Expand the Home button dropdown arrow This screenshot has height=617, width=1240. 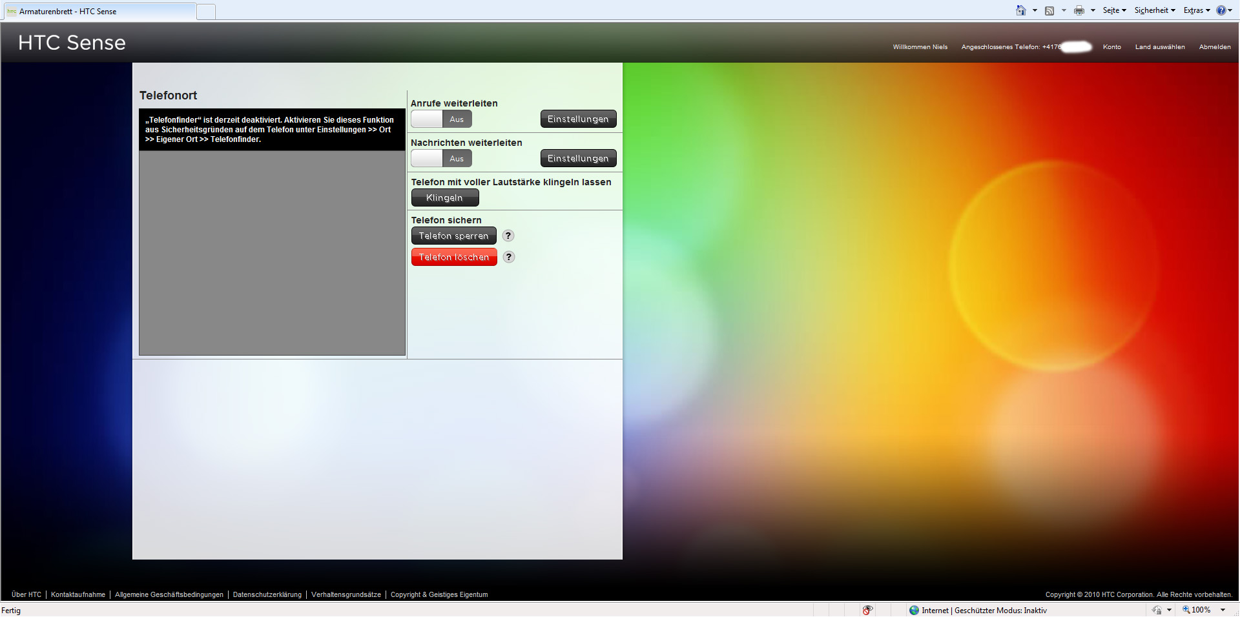(x=1035, y=10)
